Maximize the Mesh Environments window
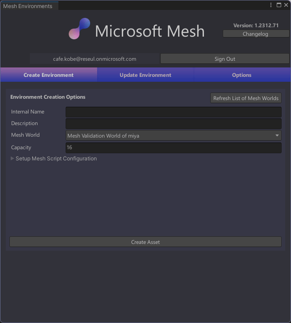The image size is (291, 323). pyautogui.click(x=279, y=5)
